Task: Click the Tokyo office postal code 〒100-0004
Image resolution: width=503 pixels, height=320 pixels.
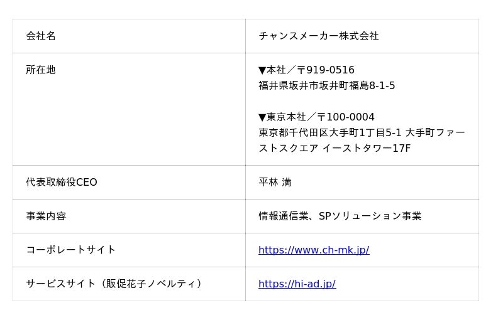Action: click(345, 117)
